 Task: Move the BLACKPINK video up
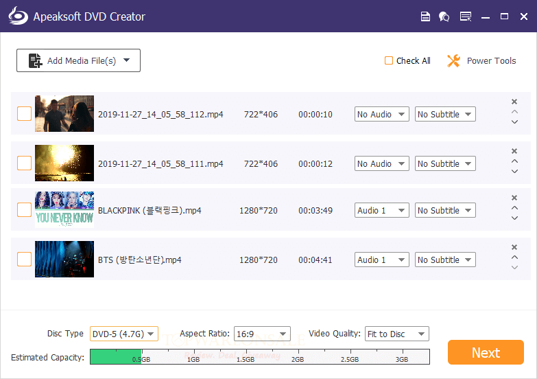pos(514,208)
